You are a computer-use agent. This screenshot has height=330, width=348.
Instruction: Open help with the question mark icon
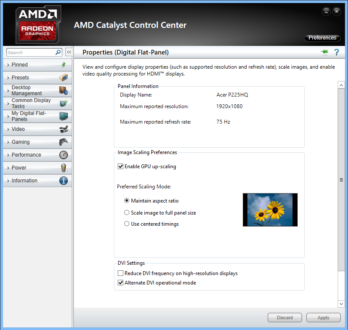tap(336, 52)
